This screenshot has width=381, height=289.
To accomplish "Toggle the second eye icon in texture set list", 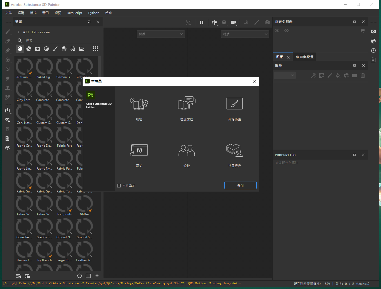I will tap(286, 31).
